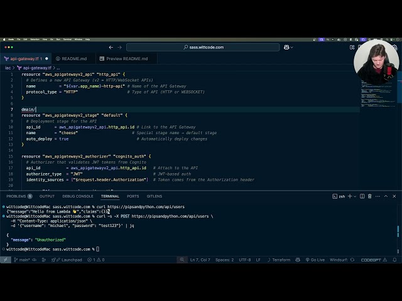Open the new terminal launch profile dropdown
This screenshot has width=402, height=301.
[x=355, y=196]
